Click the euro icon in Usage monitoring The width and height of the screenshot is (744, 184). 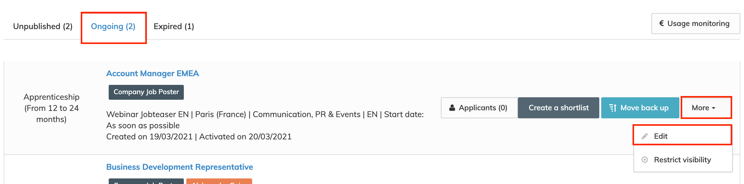tap(661, 23)
